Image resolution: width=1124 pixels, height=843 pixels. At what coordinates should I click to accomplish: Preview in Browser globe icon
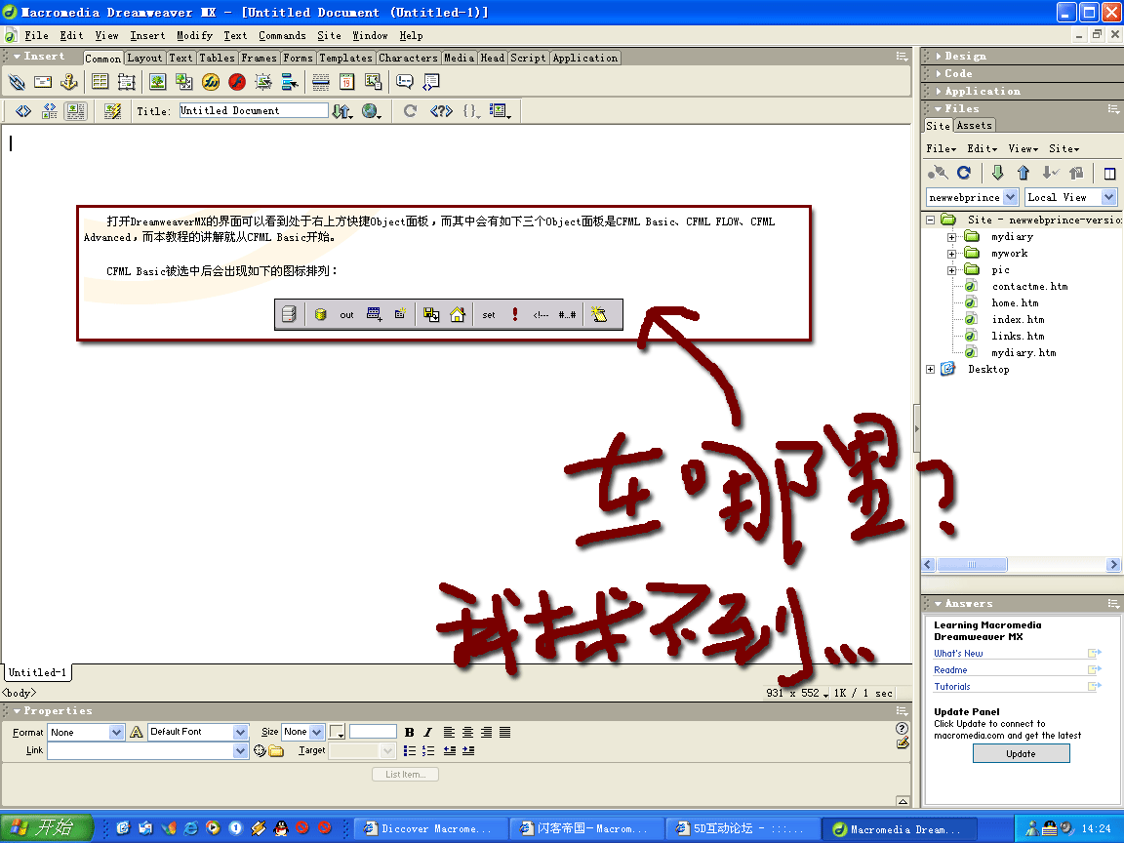371,111
